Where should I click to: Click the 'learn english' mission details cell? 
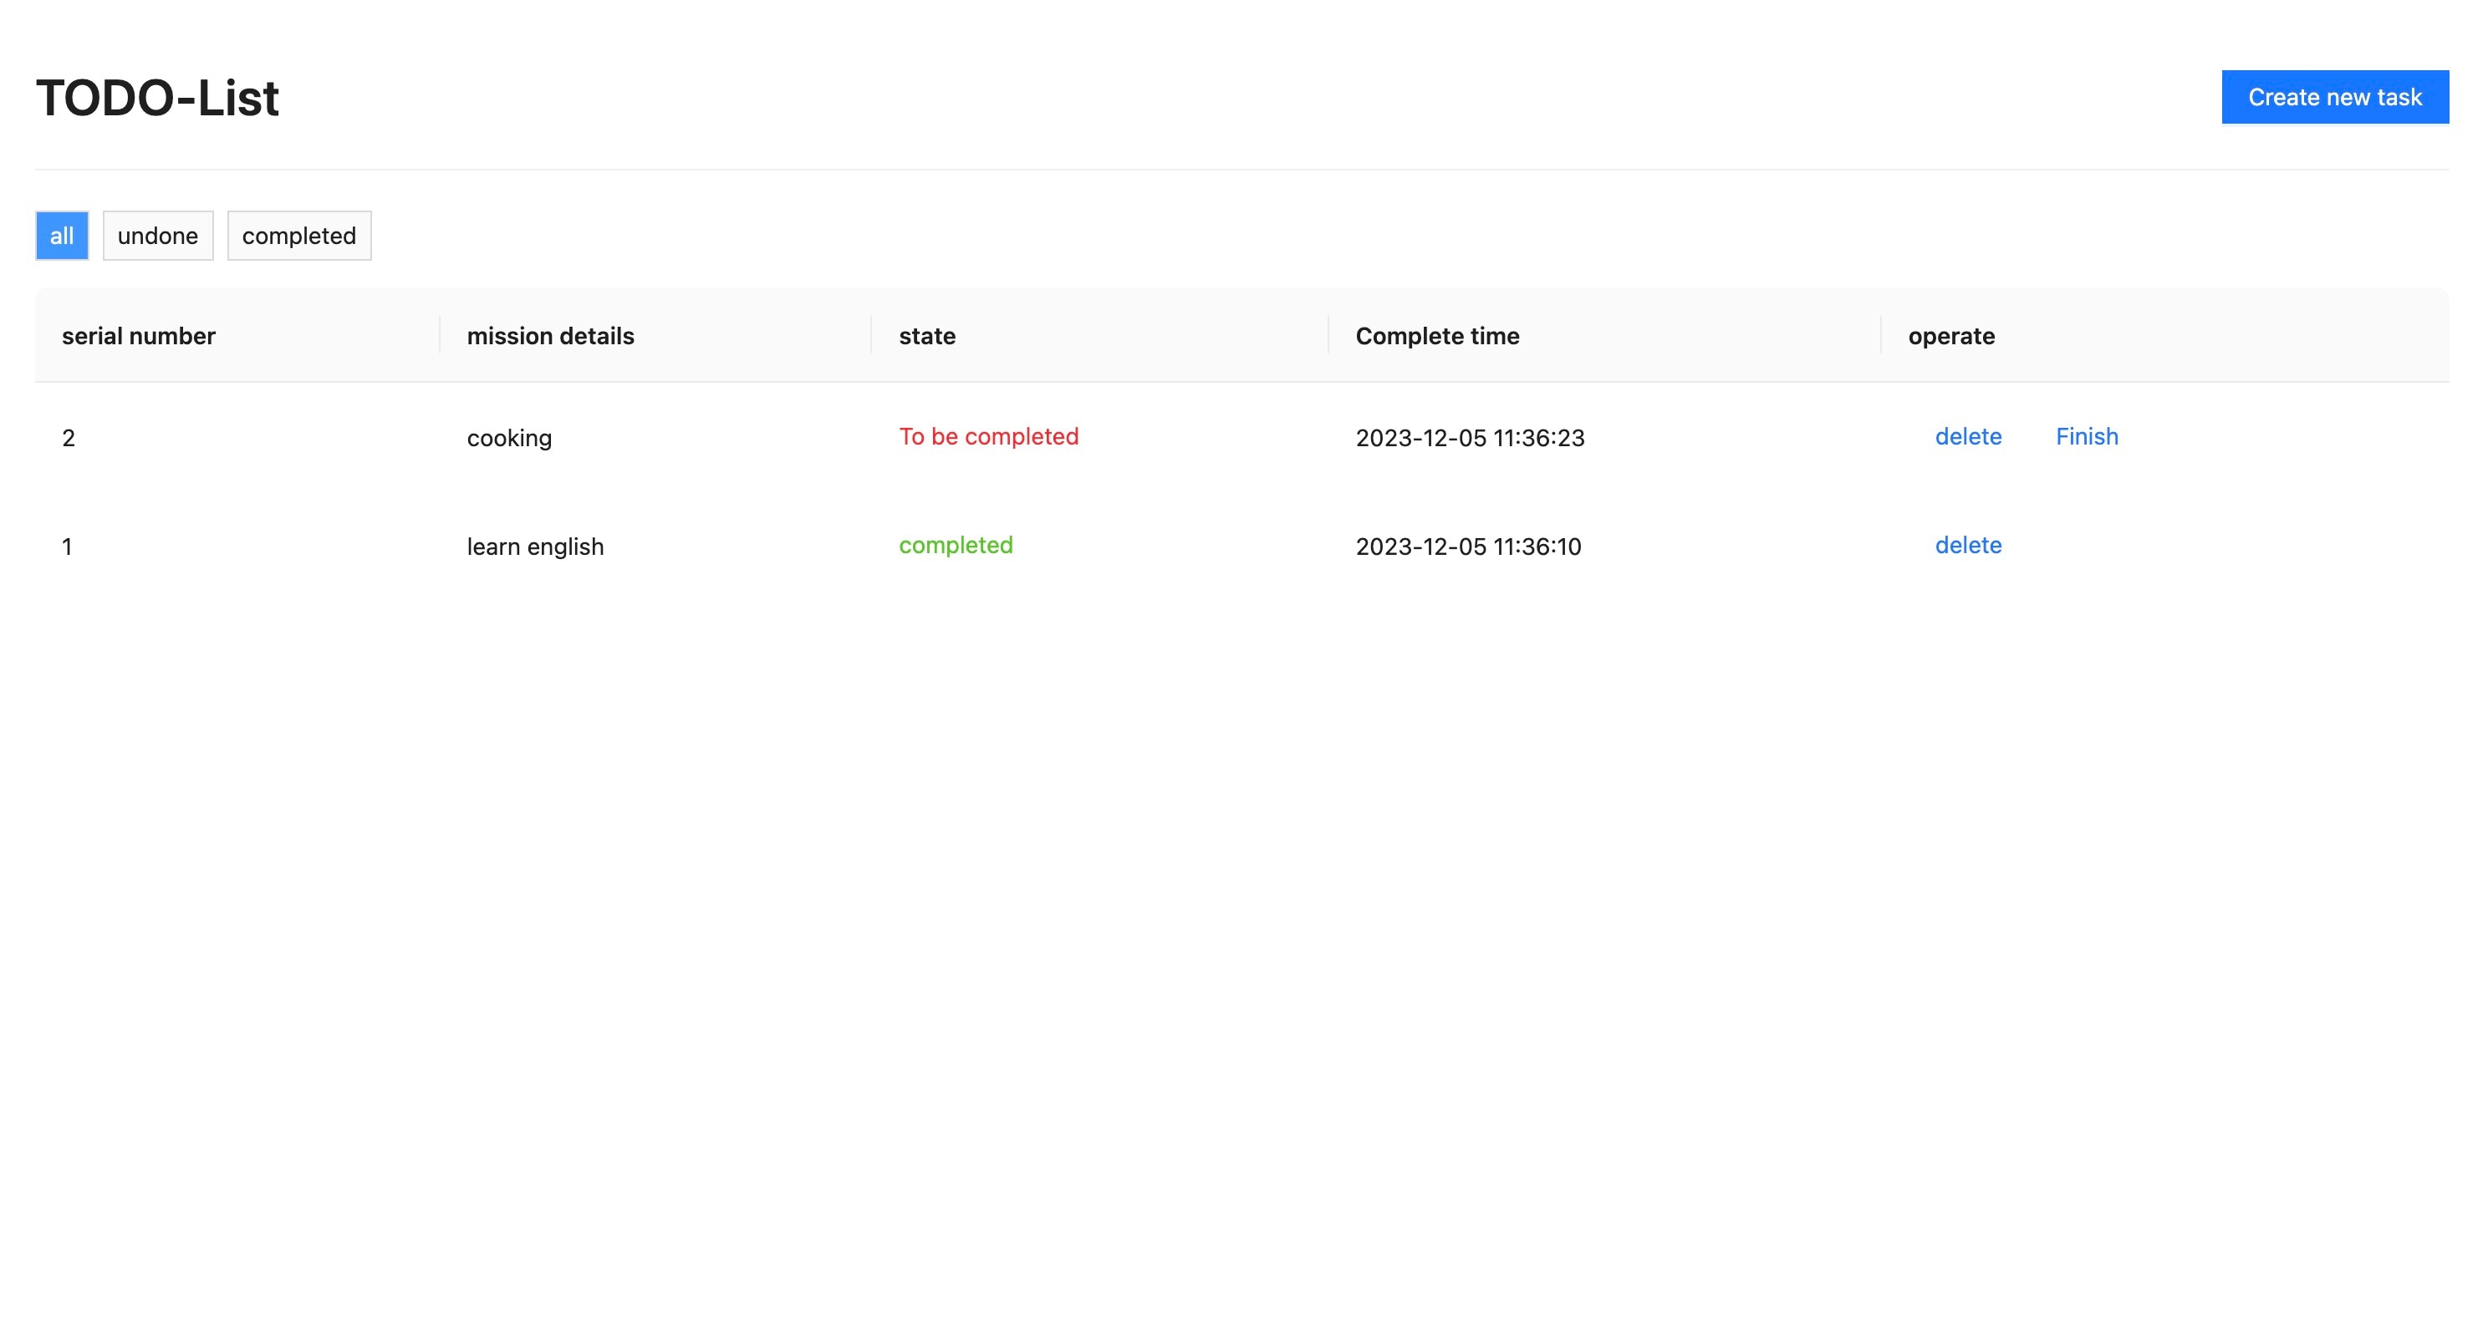tap(535, 546)
